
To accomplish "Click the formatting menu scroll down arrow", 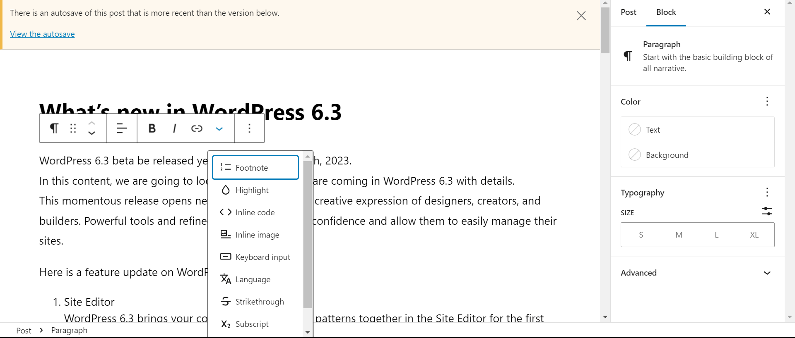I will tap(307, 332).
